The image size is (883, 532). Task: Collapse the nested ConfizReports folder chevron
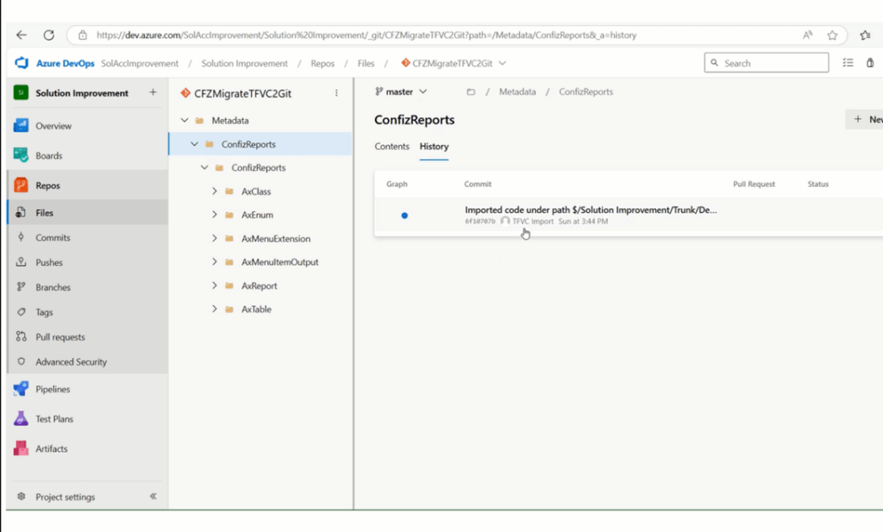click(204, 168)
